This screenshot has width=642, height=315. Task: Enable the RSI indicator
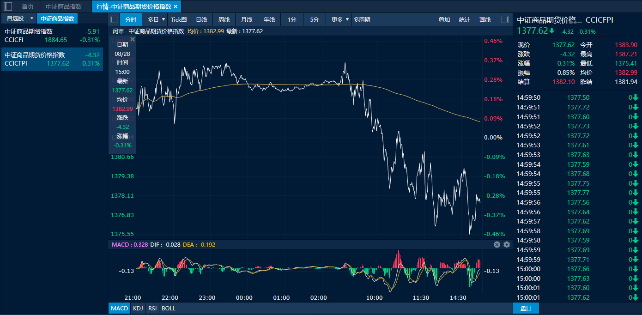coord(152,308)
